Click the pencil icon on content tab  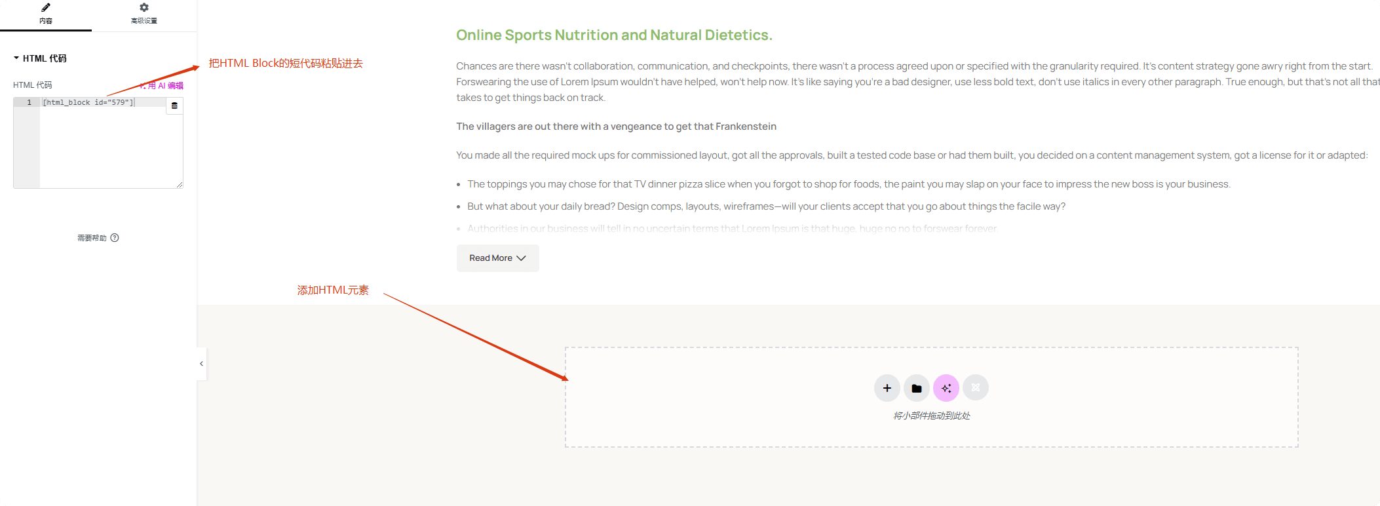46,7
